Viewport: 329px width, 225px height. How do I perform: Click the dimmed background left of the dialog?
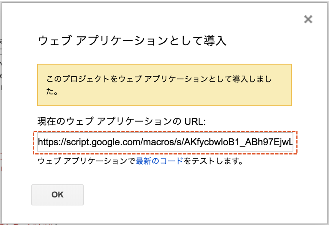tap(1, 115)
